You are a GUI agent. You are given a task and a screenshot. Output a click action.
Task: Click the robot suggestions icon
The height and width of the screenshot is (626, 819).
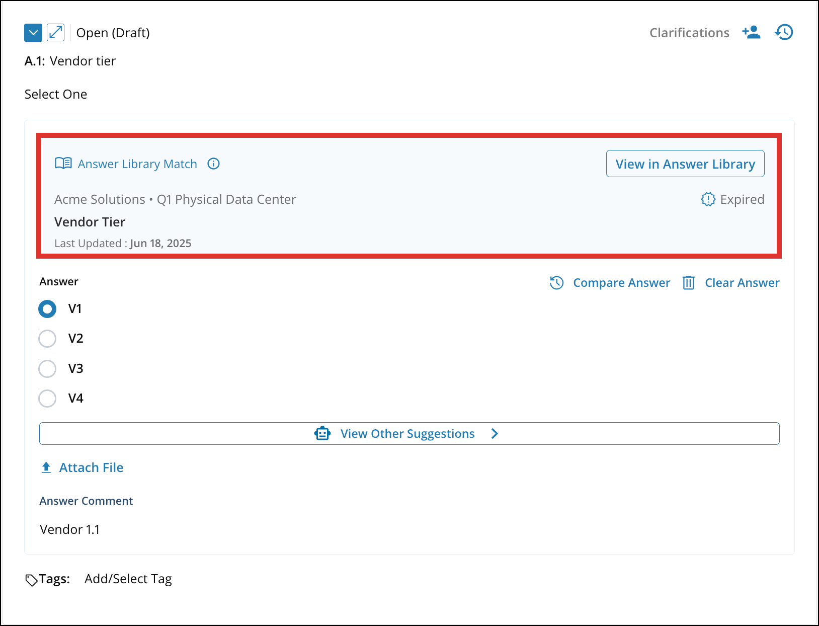pos(322,433)
